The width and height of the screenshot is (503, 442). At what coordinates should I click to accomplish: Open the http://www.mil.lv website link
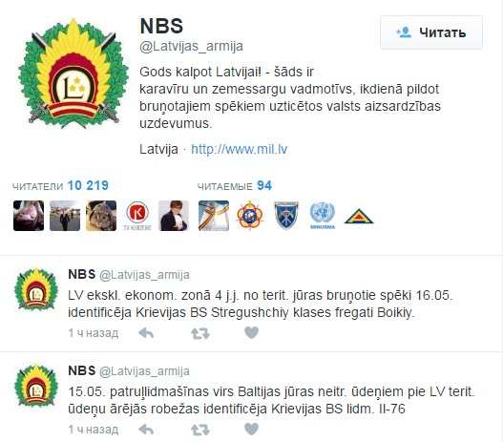click(239, 149)
